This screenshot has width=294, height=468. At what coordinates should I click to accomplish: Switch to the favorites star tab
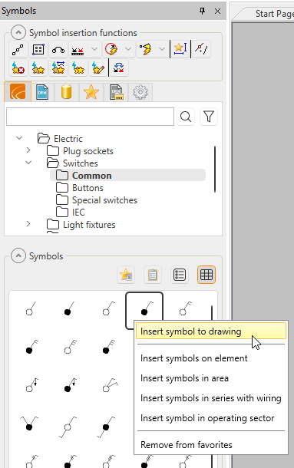[x=91, y=92]
